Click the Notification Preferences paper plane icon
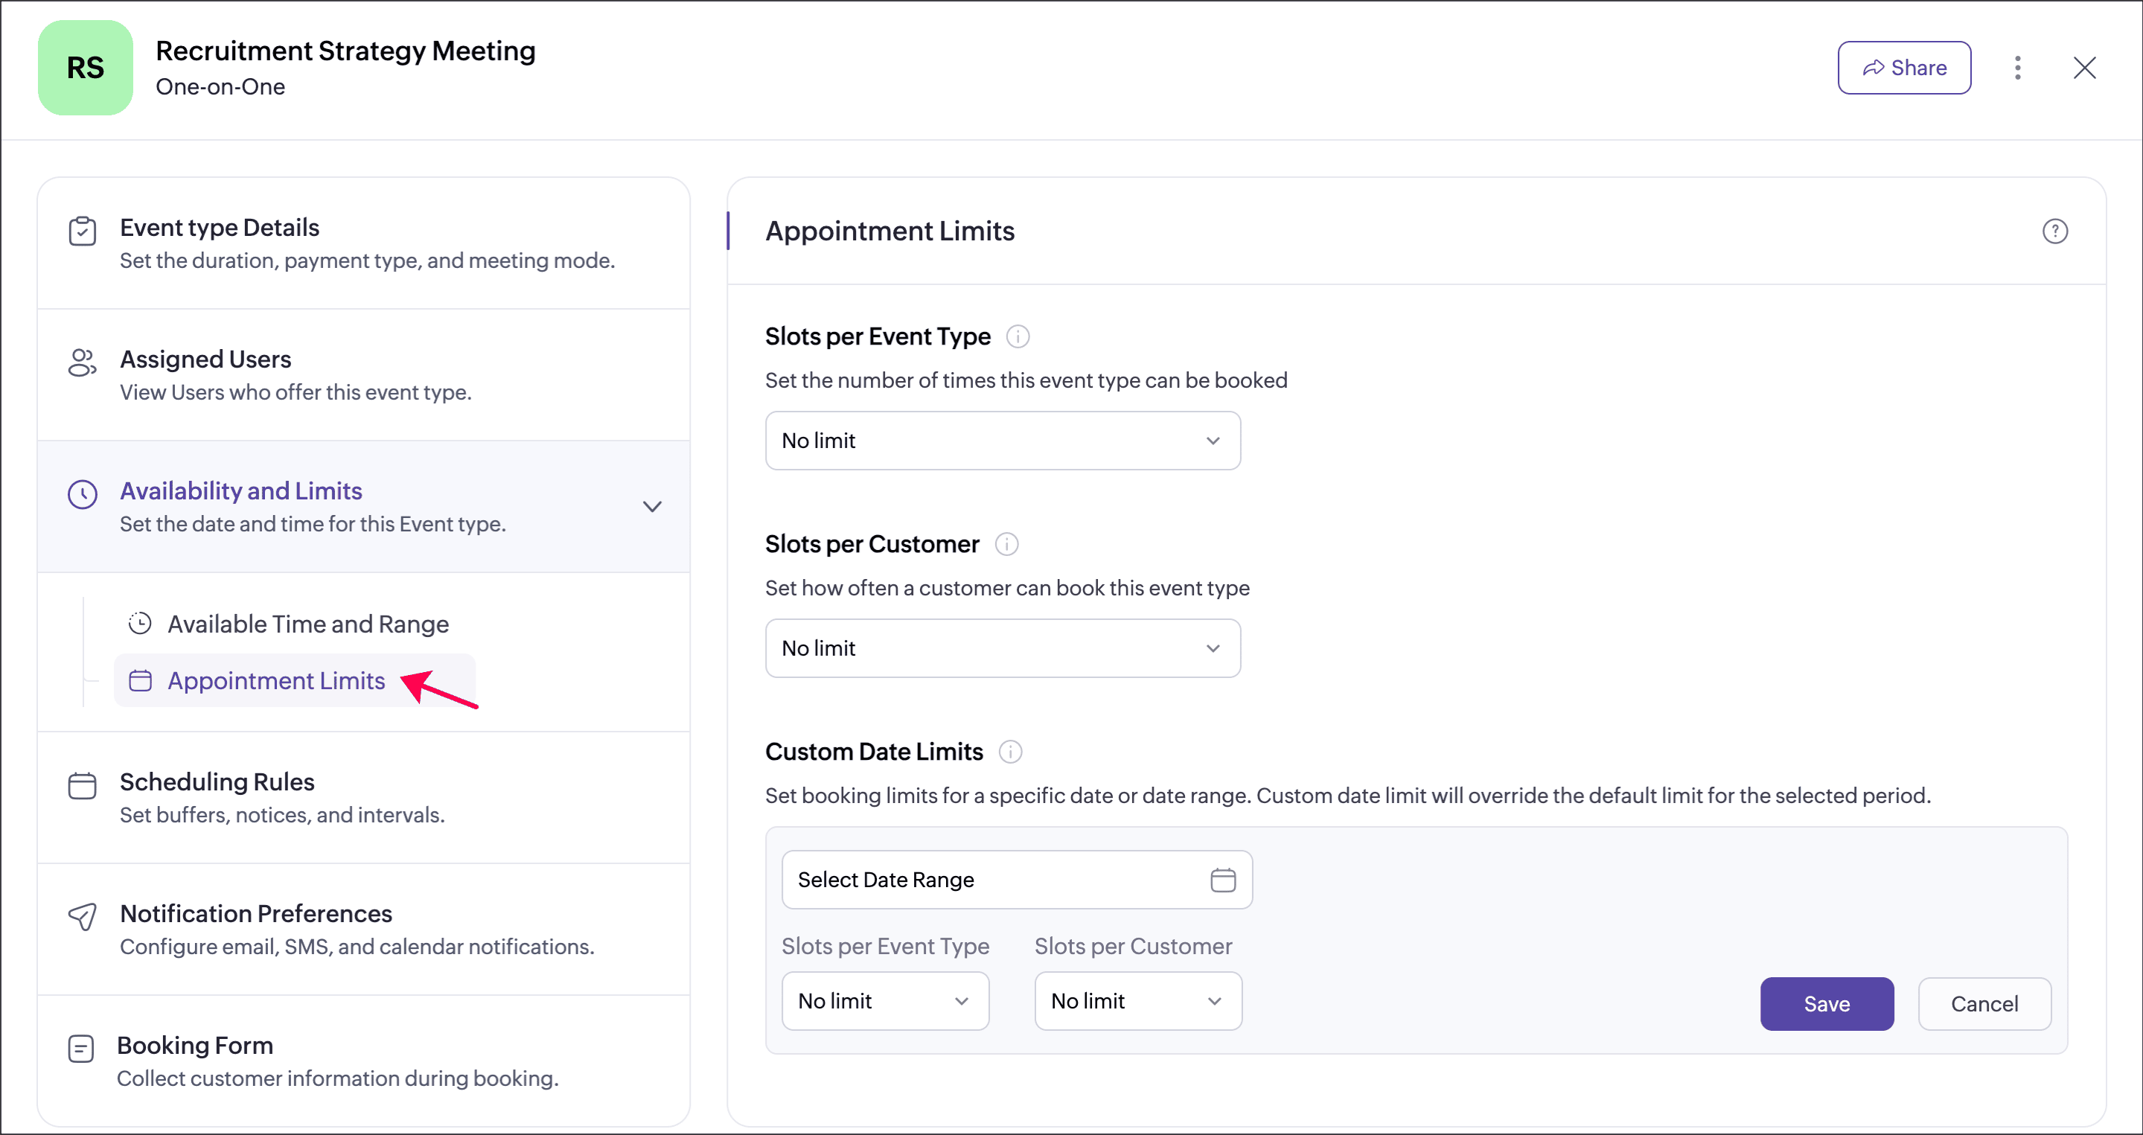The image size is (2143, 1135). 83,917
